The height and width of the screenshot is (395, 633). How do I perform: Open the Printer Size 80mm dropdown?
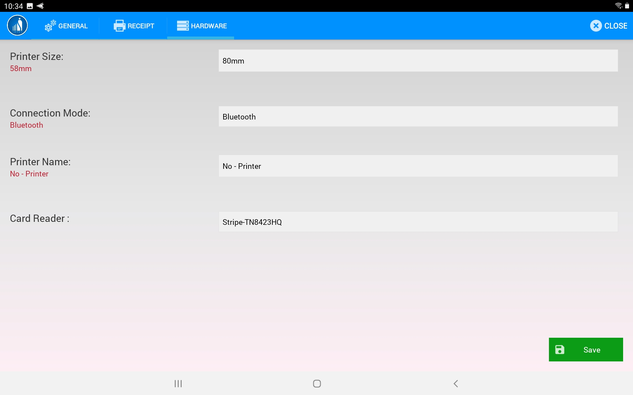[x=418, y=61]
